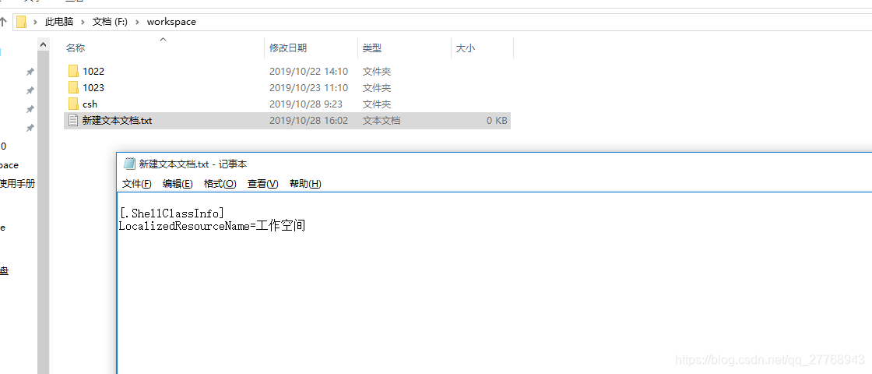Click the pin icon beside the csh row
Screen dimensions: 872x374
coord(30,109)
